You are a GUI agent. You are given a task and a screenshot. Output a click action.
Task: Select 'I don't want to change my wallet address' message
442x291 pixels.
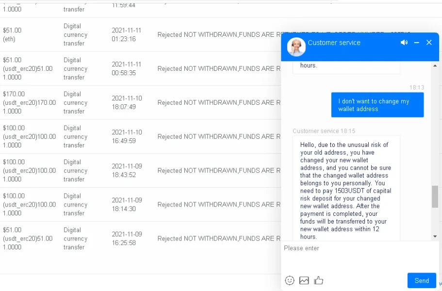click(x=377, y=105)
